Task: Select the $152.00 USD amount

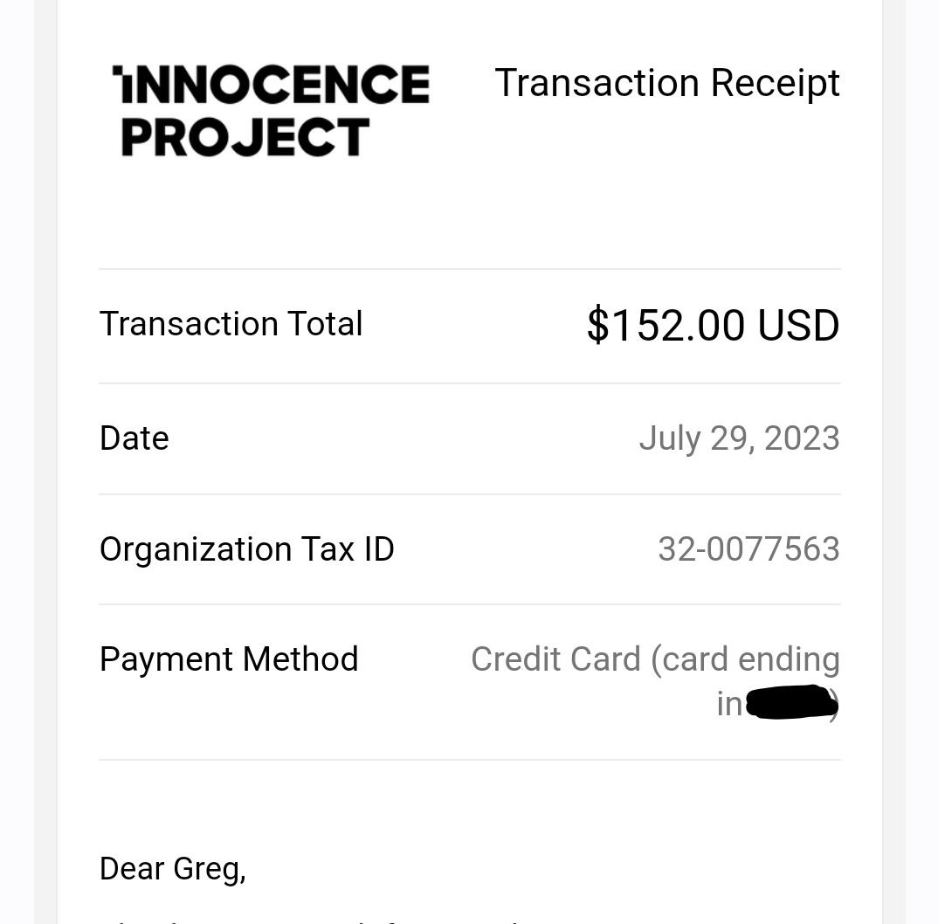Action: pyautogui.click(x=713, y=326)
